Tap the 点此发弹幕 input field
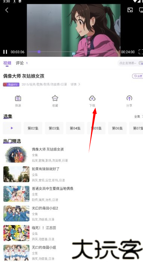The height and width of the screenshot is (262, 143). pos(128,63)
